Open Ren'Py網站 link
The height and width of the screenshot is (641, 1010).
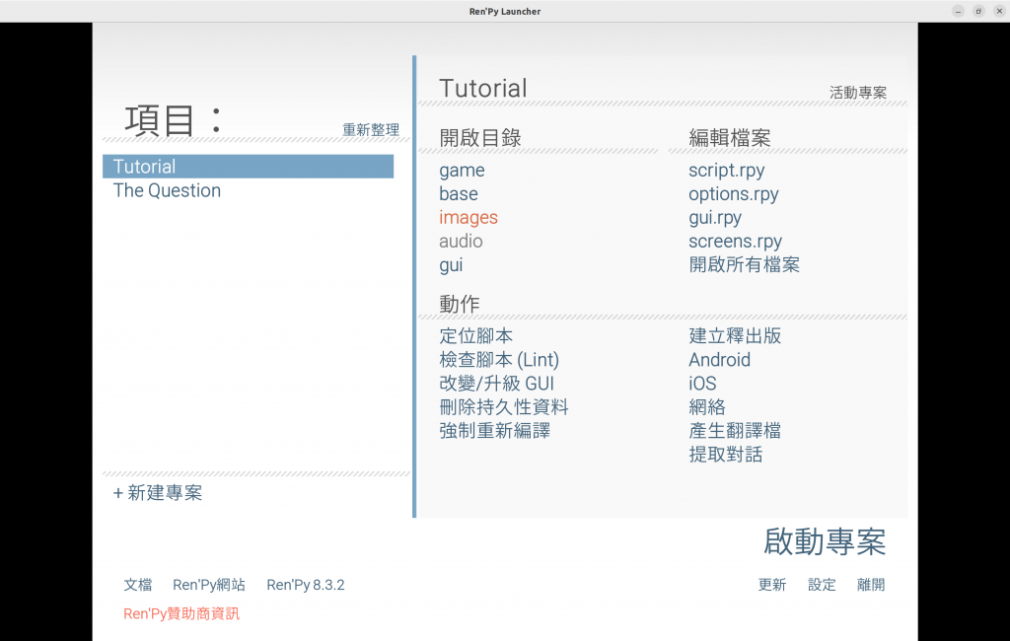pos(209,585)
